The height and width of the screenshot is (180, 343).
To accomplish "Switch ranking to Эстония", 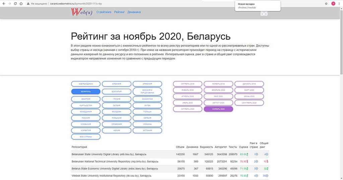I will [x=147, y=130].
